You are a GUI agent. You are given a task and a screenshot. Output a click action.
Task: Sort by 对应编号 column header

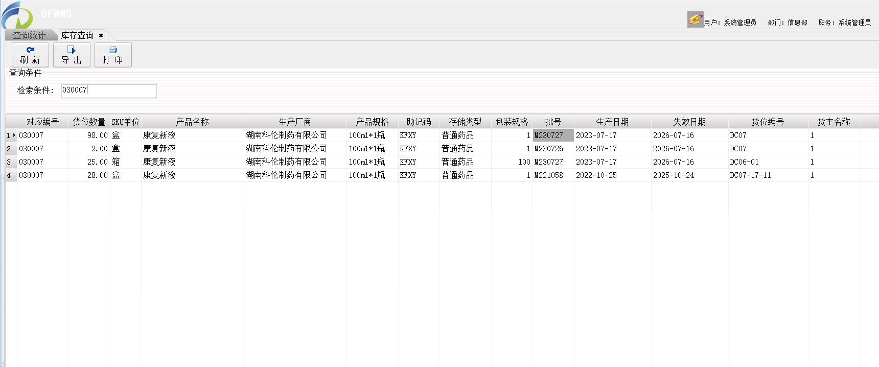point(43,122)
